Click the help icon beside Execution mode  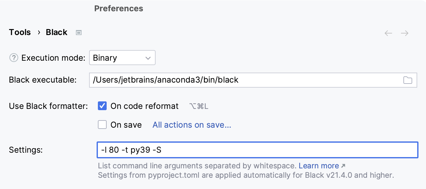[x=14, y=58]
